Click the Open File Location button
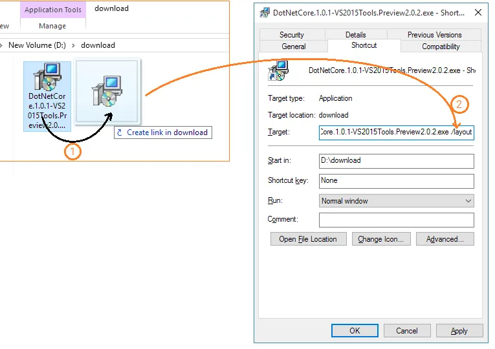The width and height of the screenshot is (495, 349). [x=308, y=239]
